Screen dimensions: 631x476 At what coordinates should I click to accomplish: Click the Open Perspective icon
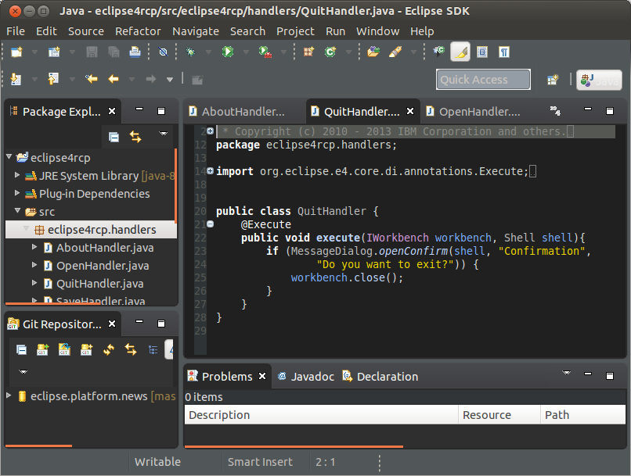(553, 80)
